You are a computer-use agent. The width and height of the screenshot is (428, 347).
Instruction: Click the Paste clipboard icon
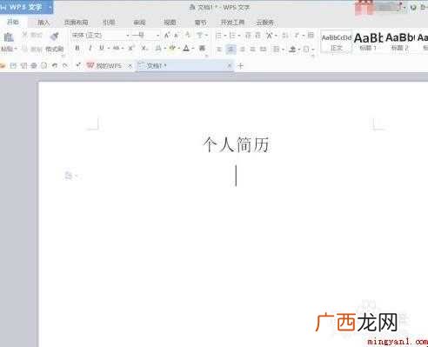click(x=9, y=37)
